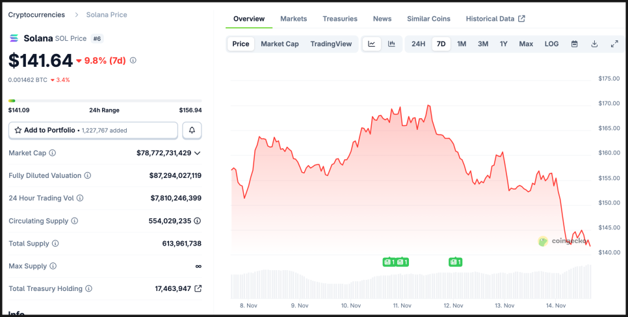Open the Cryptocurrencies breadcrumb link
628x317 pixels.
pos(36,14)
